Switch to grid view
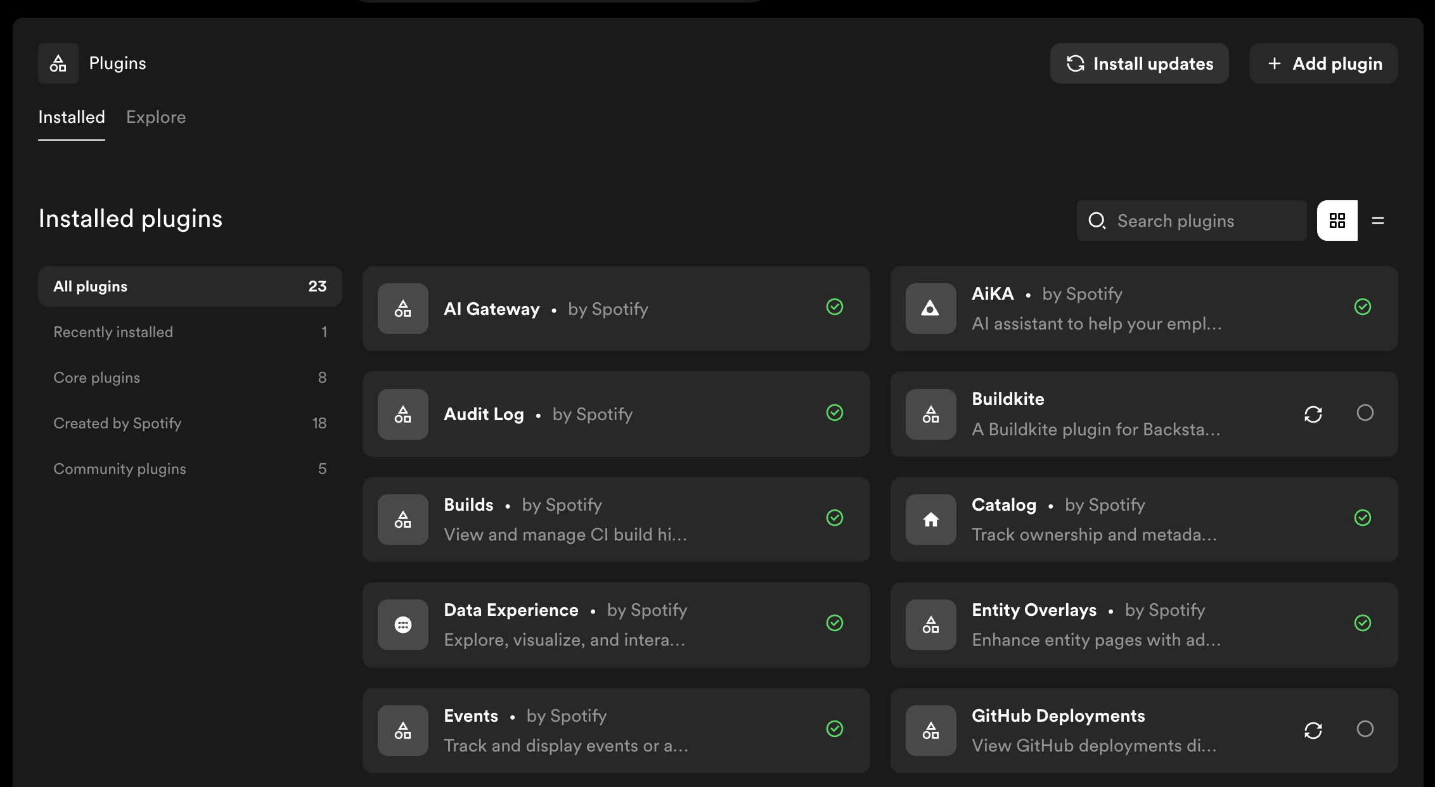 click(1337, 221)
